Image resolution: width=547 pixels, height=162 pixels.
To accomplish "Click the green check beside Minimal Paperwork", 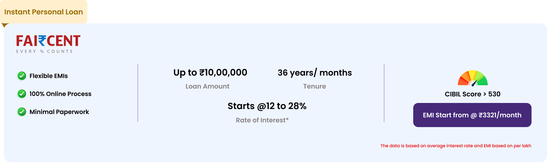I will [22, 112].
